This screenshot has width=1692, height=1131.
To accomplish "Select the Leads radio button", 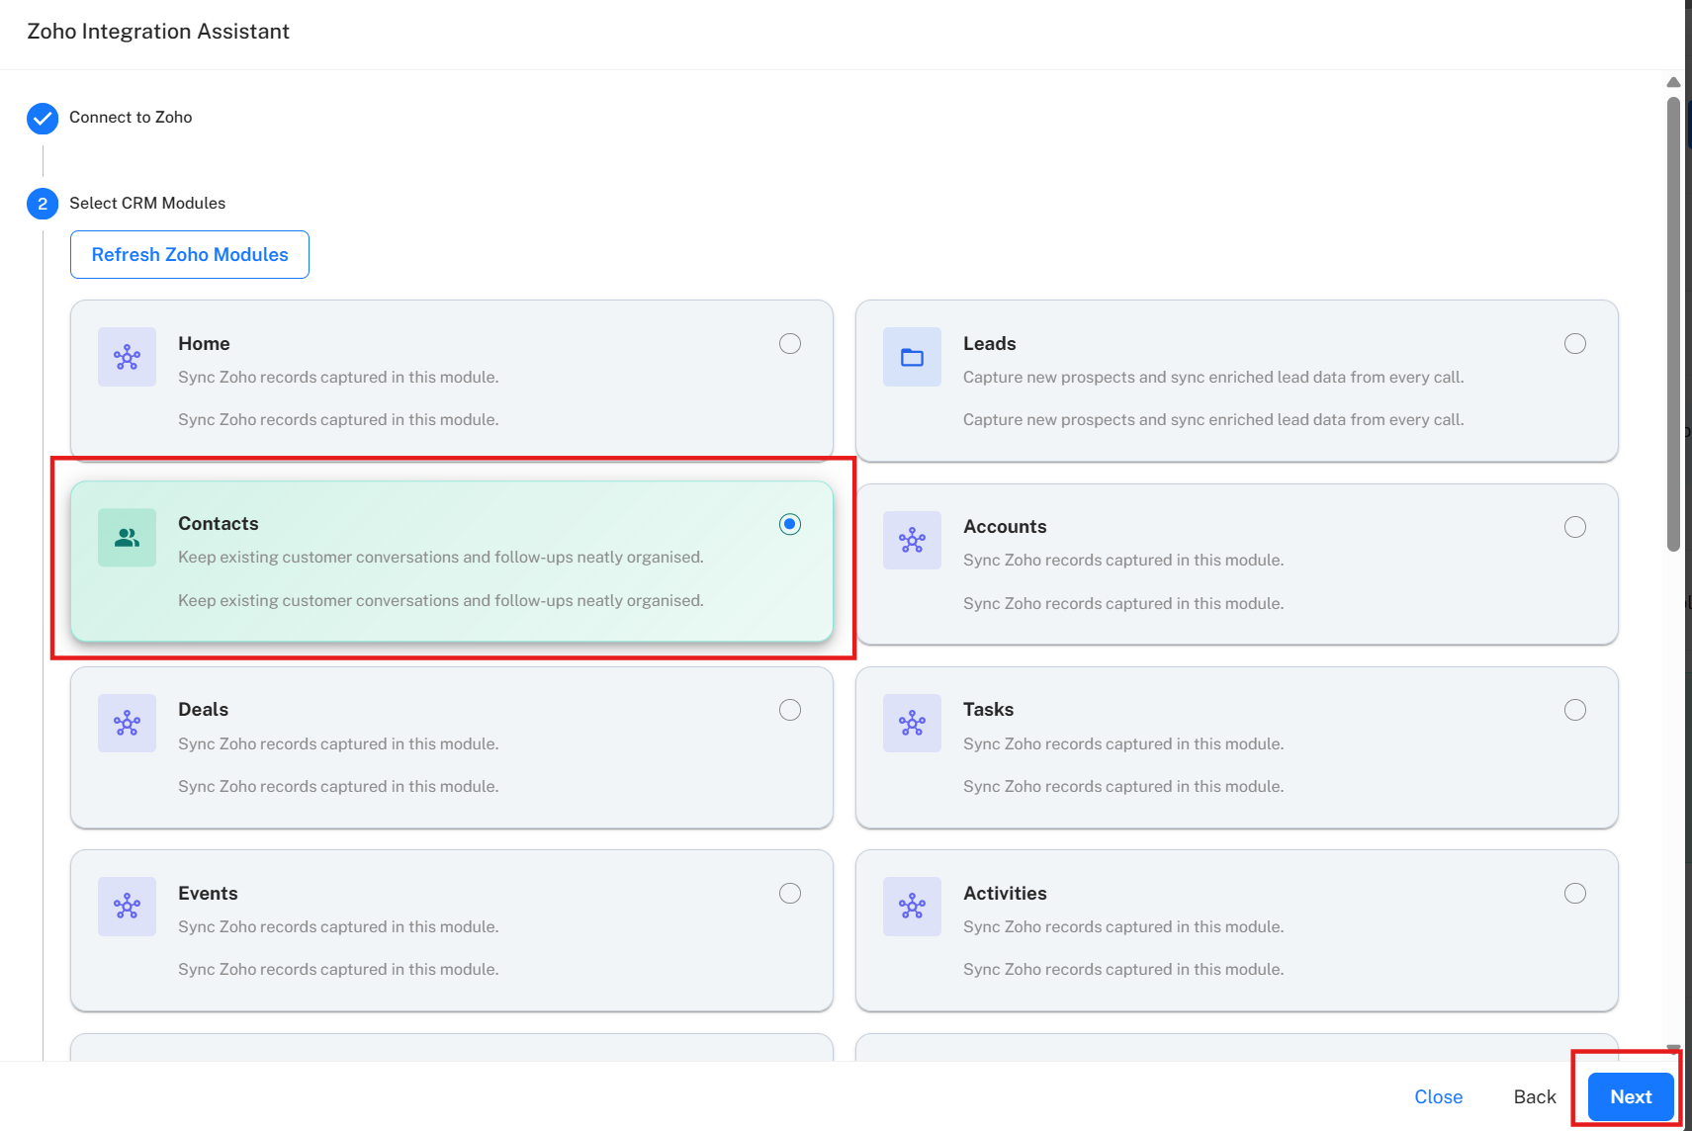I will tap(1575, 344).
